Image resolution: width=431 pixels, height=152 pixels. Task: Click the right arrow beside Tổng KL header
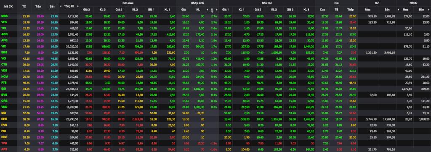coord(78,6)
